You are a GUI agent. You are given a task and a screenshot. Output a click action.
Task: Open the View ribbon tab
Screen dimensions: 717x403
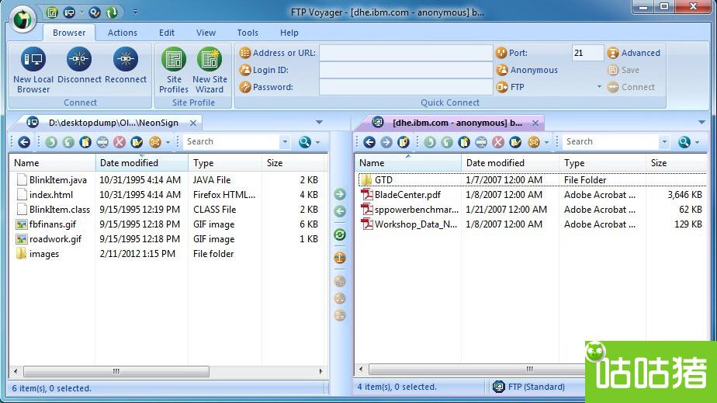click(206, 33)
